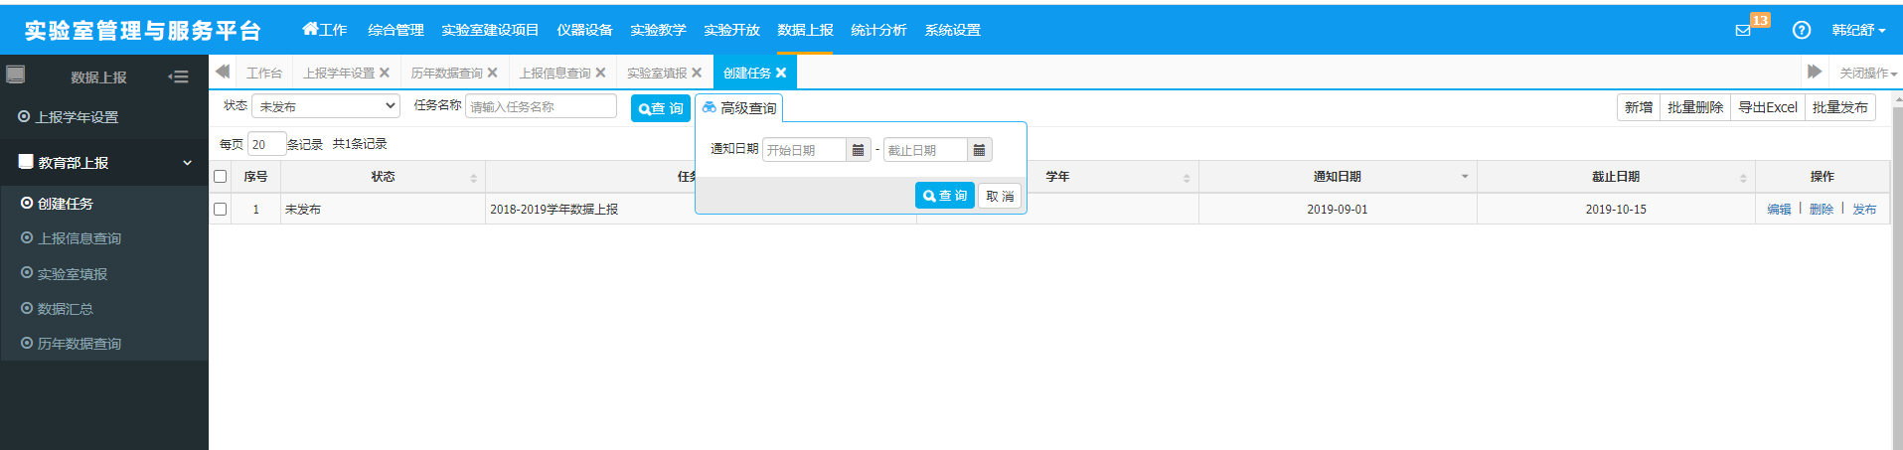1903x450 pixels.
Task: Select all rows header checkbox
Action: tap(221, 177)
